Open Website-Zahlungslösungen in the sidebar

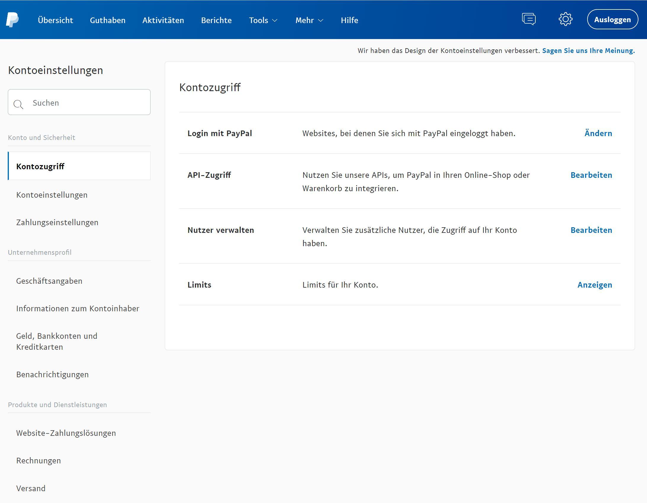(x=66, y=433)
